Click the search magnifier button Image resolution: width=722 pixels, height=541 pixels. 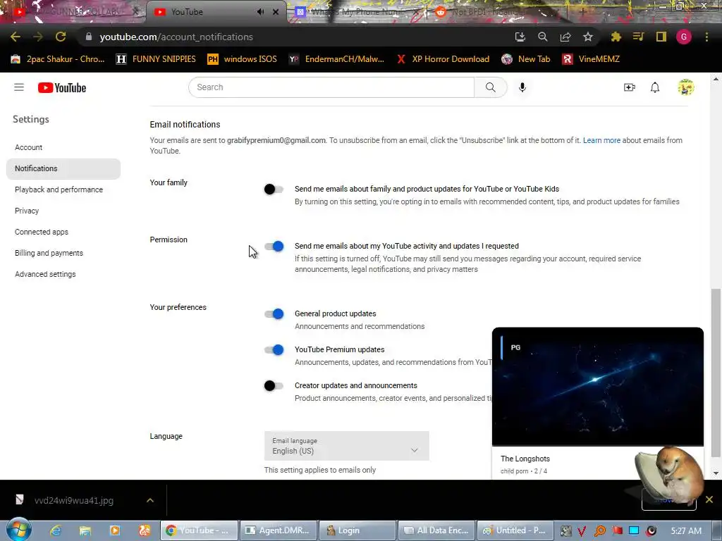click(x=491, y=87)
